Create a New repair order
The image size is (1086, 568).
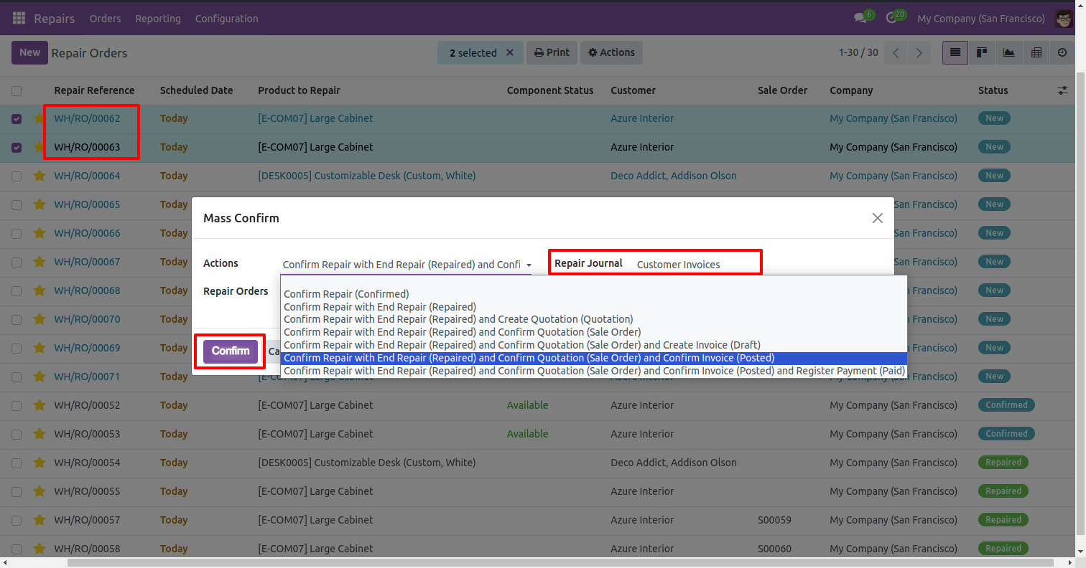pos(29,52)
